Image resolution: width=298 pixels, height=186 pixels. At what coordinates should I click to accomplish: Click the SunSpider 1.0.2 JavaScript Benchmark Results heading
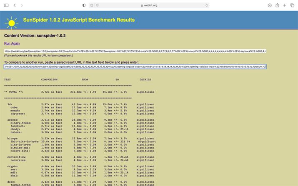[x=79, y=20]
